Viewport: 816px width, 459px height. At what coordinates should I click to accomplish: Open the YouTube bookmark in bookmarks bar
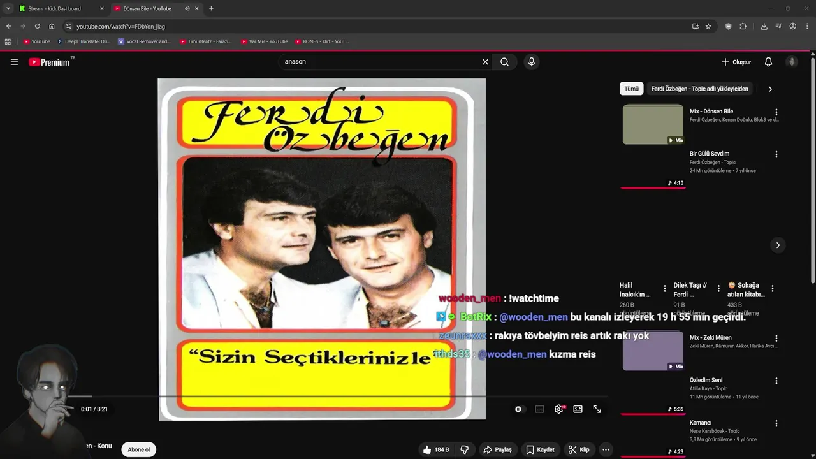pos(36,41)
